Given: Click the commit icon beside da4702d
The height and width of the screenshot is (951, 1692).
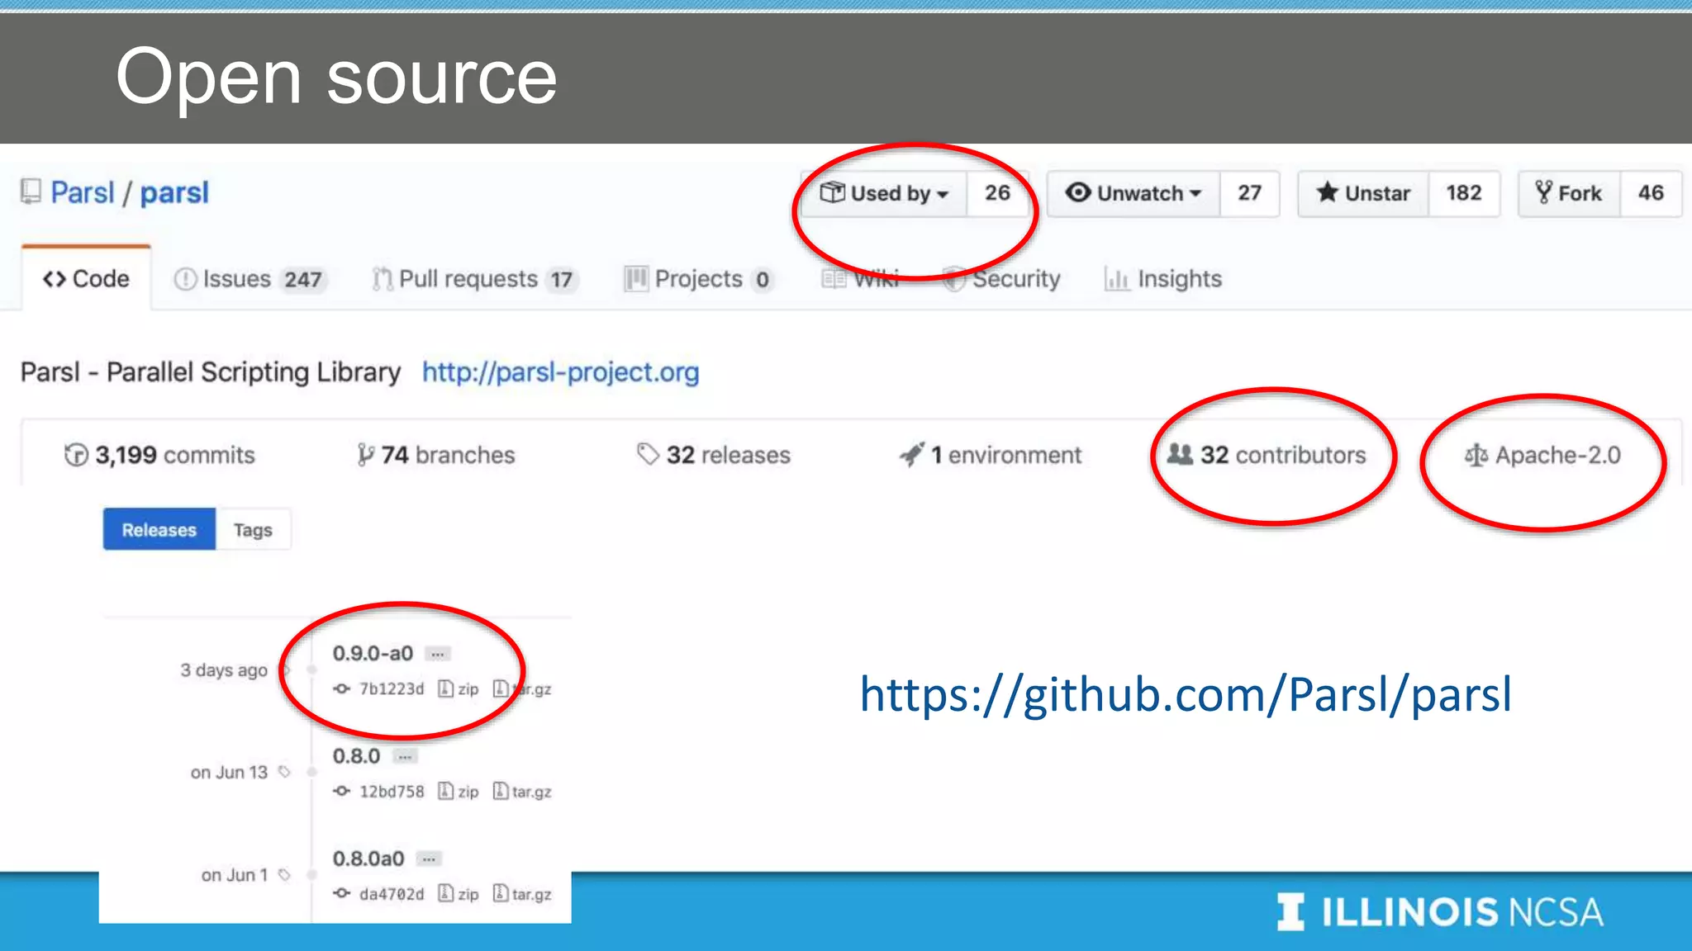Looking at the screenshot, I should tap(342, 894).
